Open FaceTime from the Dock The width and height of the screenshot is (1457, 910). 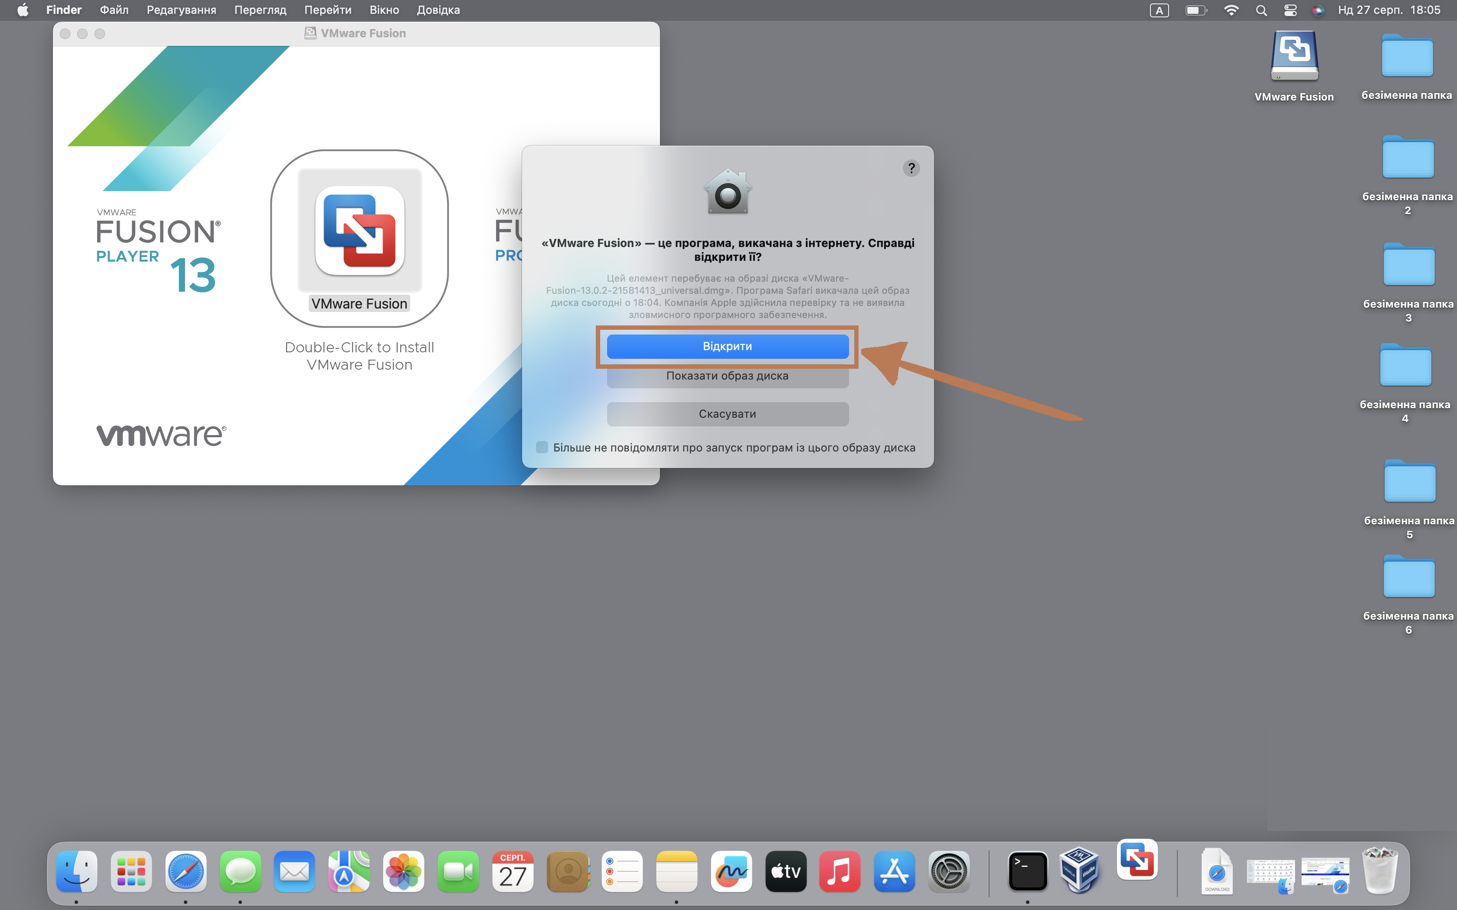[x=458, y=871]
